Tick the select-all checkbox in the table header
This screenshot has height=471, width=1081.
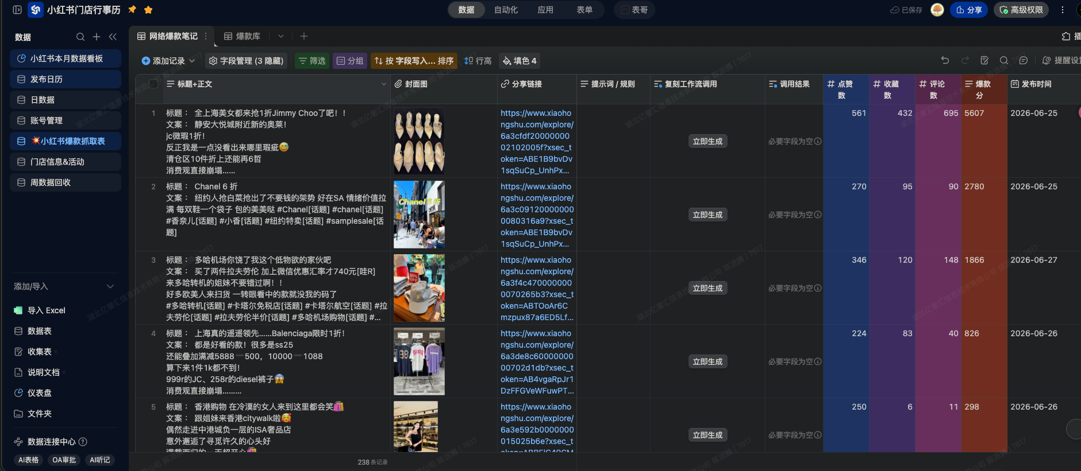[153, 84]
